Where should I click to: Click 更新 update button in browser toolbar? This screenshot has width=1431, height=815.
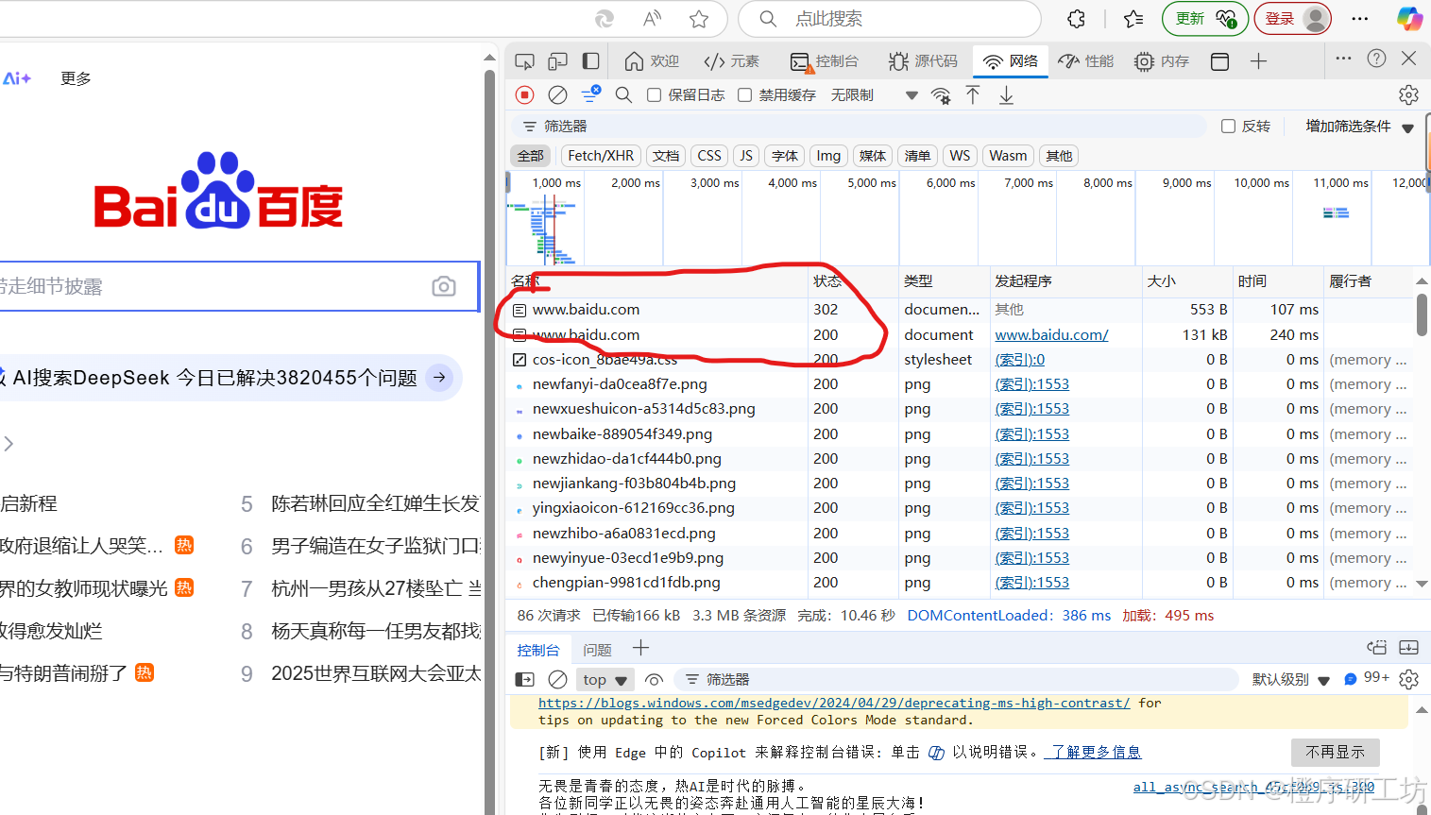pos(1205,19)
